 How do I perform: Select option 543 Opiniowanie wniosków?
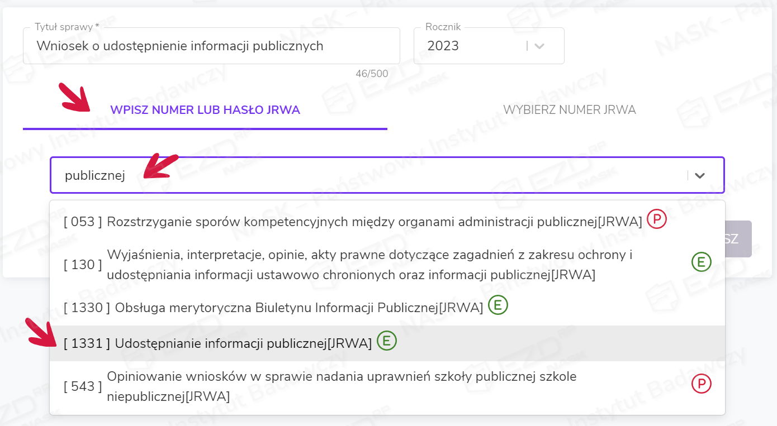click(341, 386)
